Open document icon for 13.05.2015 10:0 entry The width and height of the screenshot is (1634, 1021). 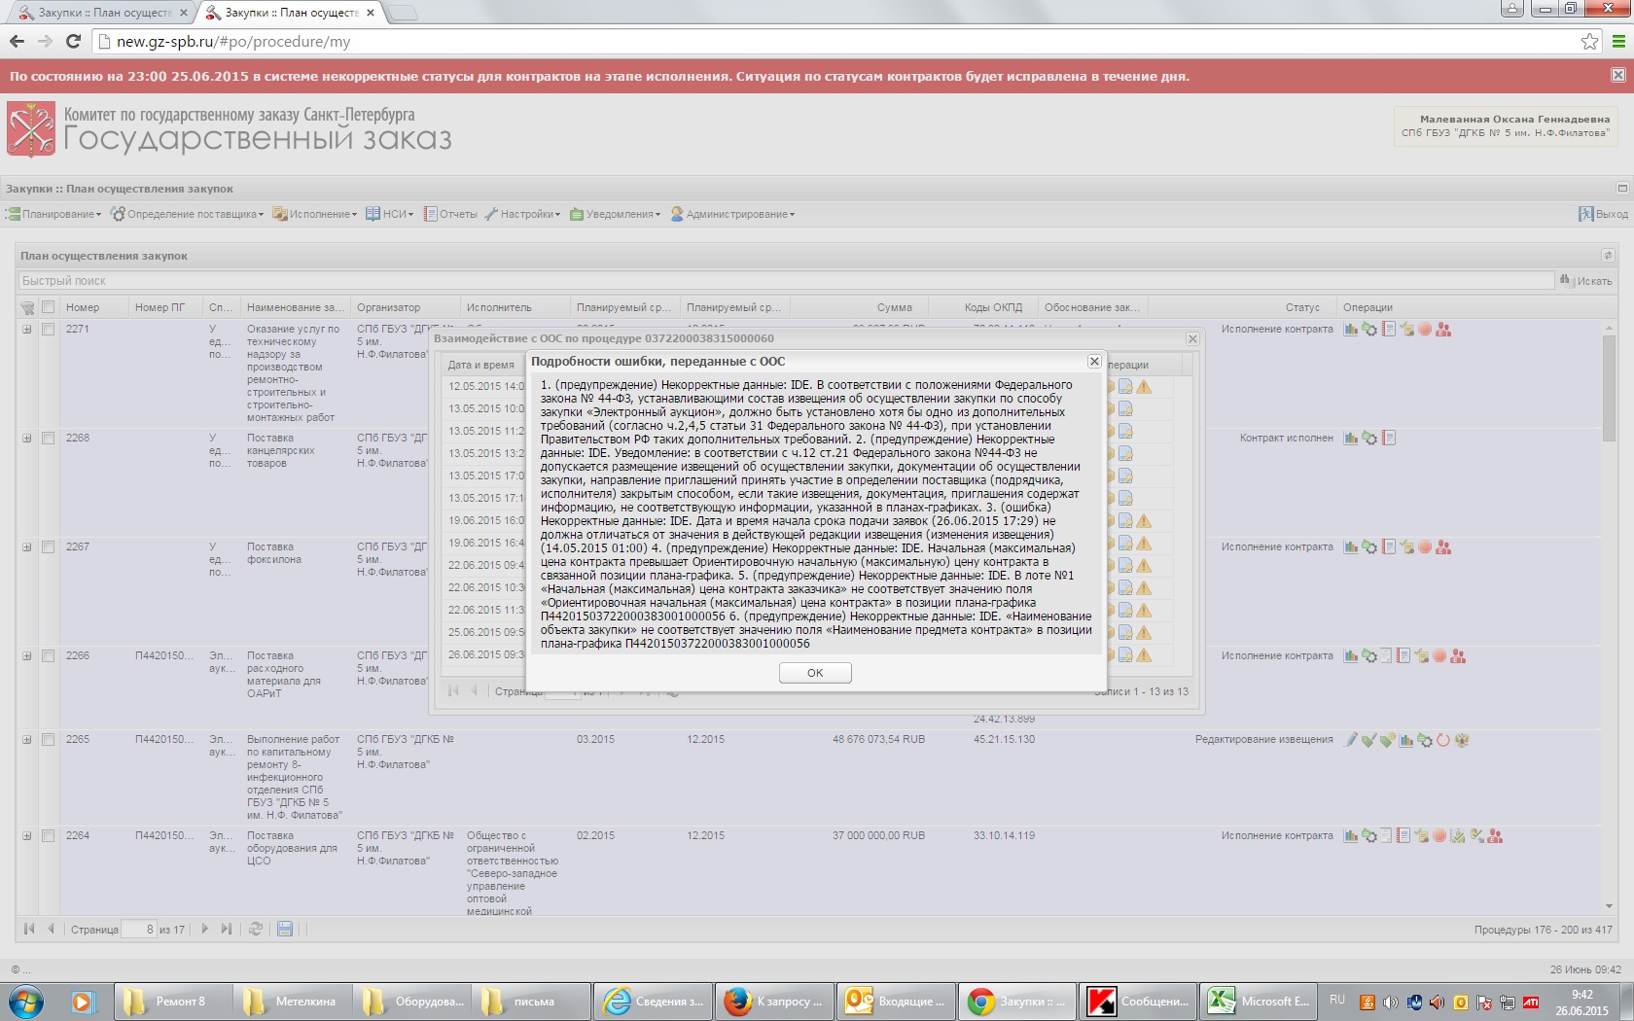coord(1125,409)
